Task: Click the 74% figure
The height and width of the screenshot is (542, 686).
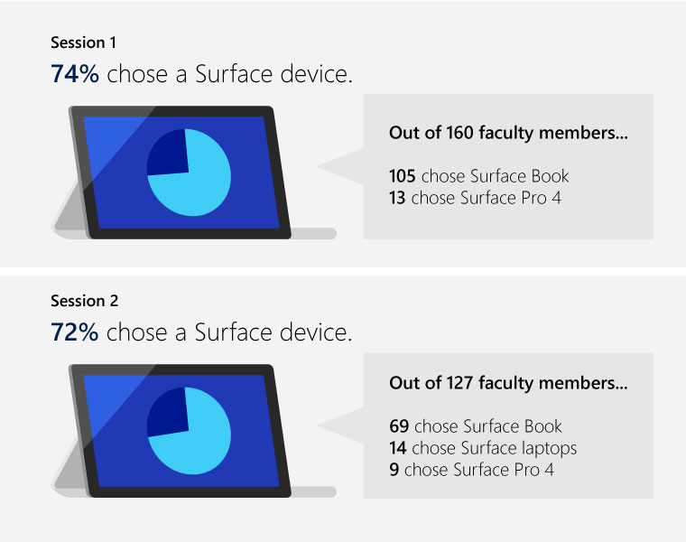Action: pos(75,74)
